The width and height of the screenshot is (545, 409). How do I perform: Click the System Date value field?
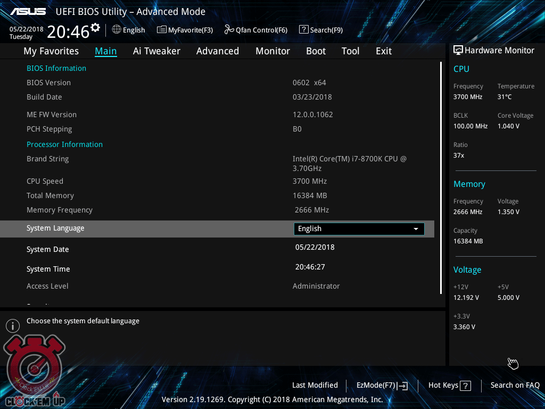(x=315, y=247)
